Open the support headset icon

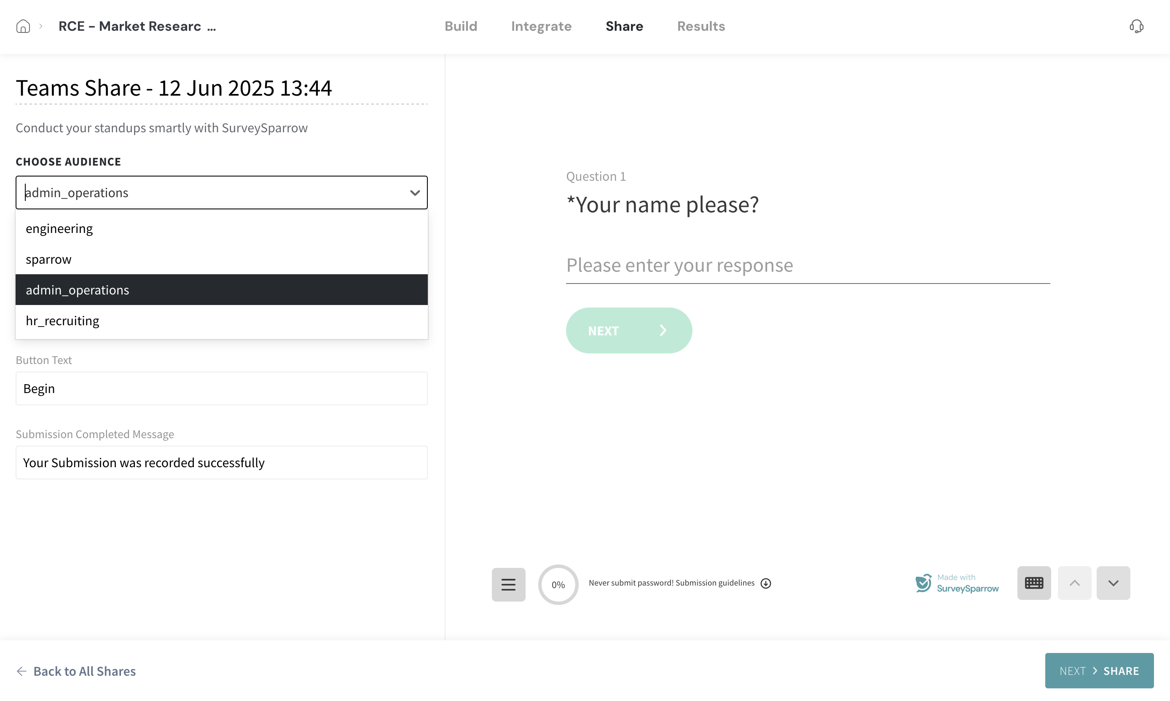1136,27
